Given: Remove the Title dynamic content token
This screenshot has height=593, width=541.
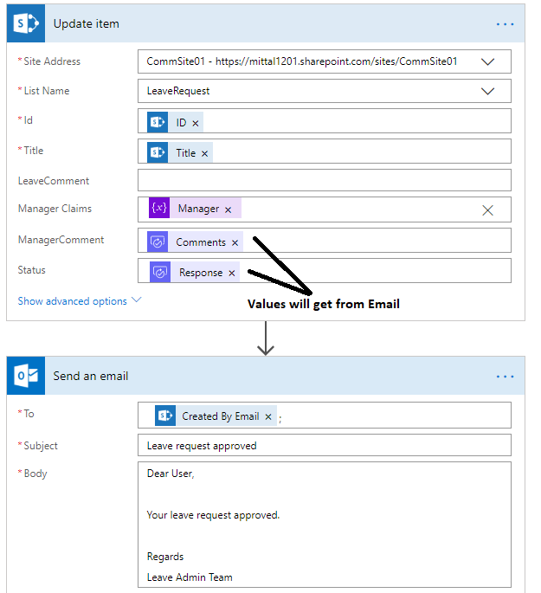Looking at the screenshot, I should [204, 153].
